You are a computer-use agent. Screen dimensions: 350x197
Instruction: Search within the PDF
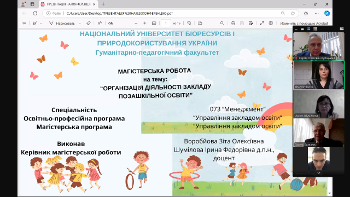pyautogui.click(x=222, y=23)
